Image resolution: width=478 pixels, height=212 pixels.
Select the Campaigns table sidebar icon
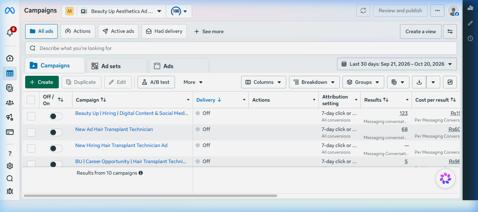click(x=10, y=73)
